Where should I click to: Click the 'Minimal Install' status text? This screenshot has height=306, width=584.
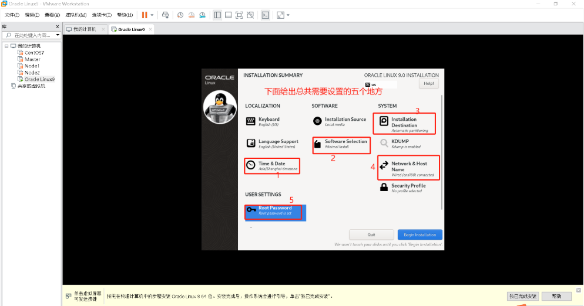click(337, 147)
